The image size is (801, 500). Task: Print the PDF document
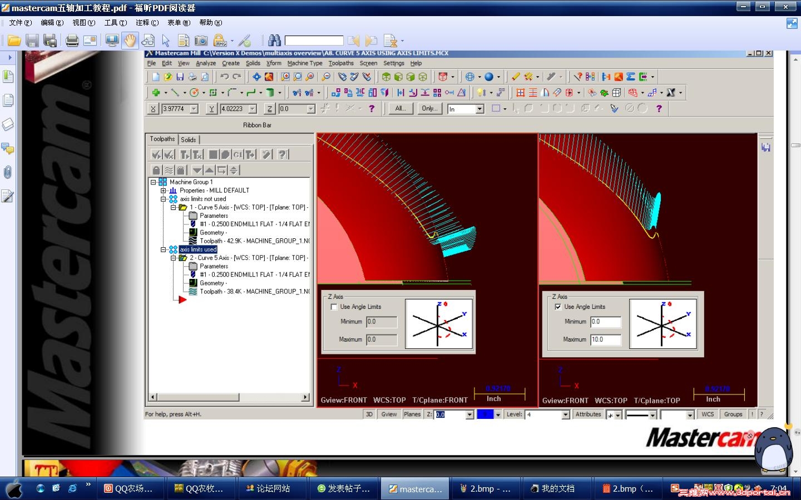pyautogui.click(x=72, y=41)
